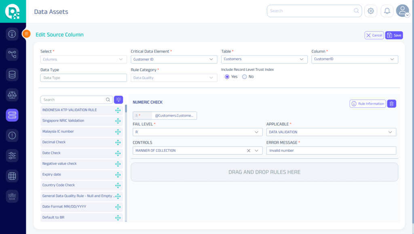Select Yes for Record Level Trust Index
The height and width of the screenshot is (234, 414).
[227, 77]
